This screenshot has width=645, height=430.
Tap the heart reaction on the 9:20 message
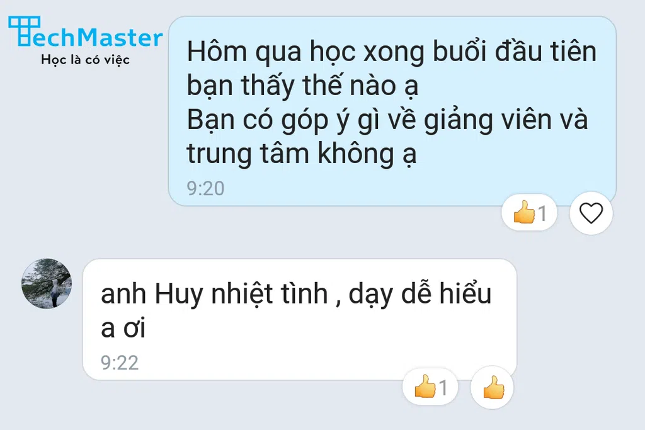point(591,213)
